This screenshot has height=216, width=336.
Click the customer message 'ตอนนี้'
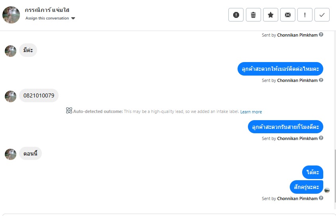(30, 154)
